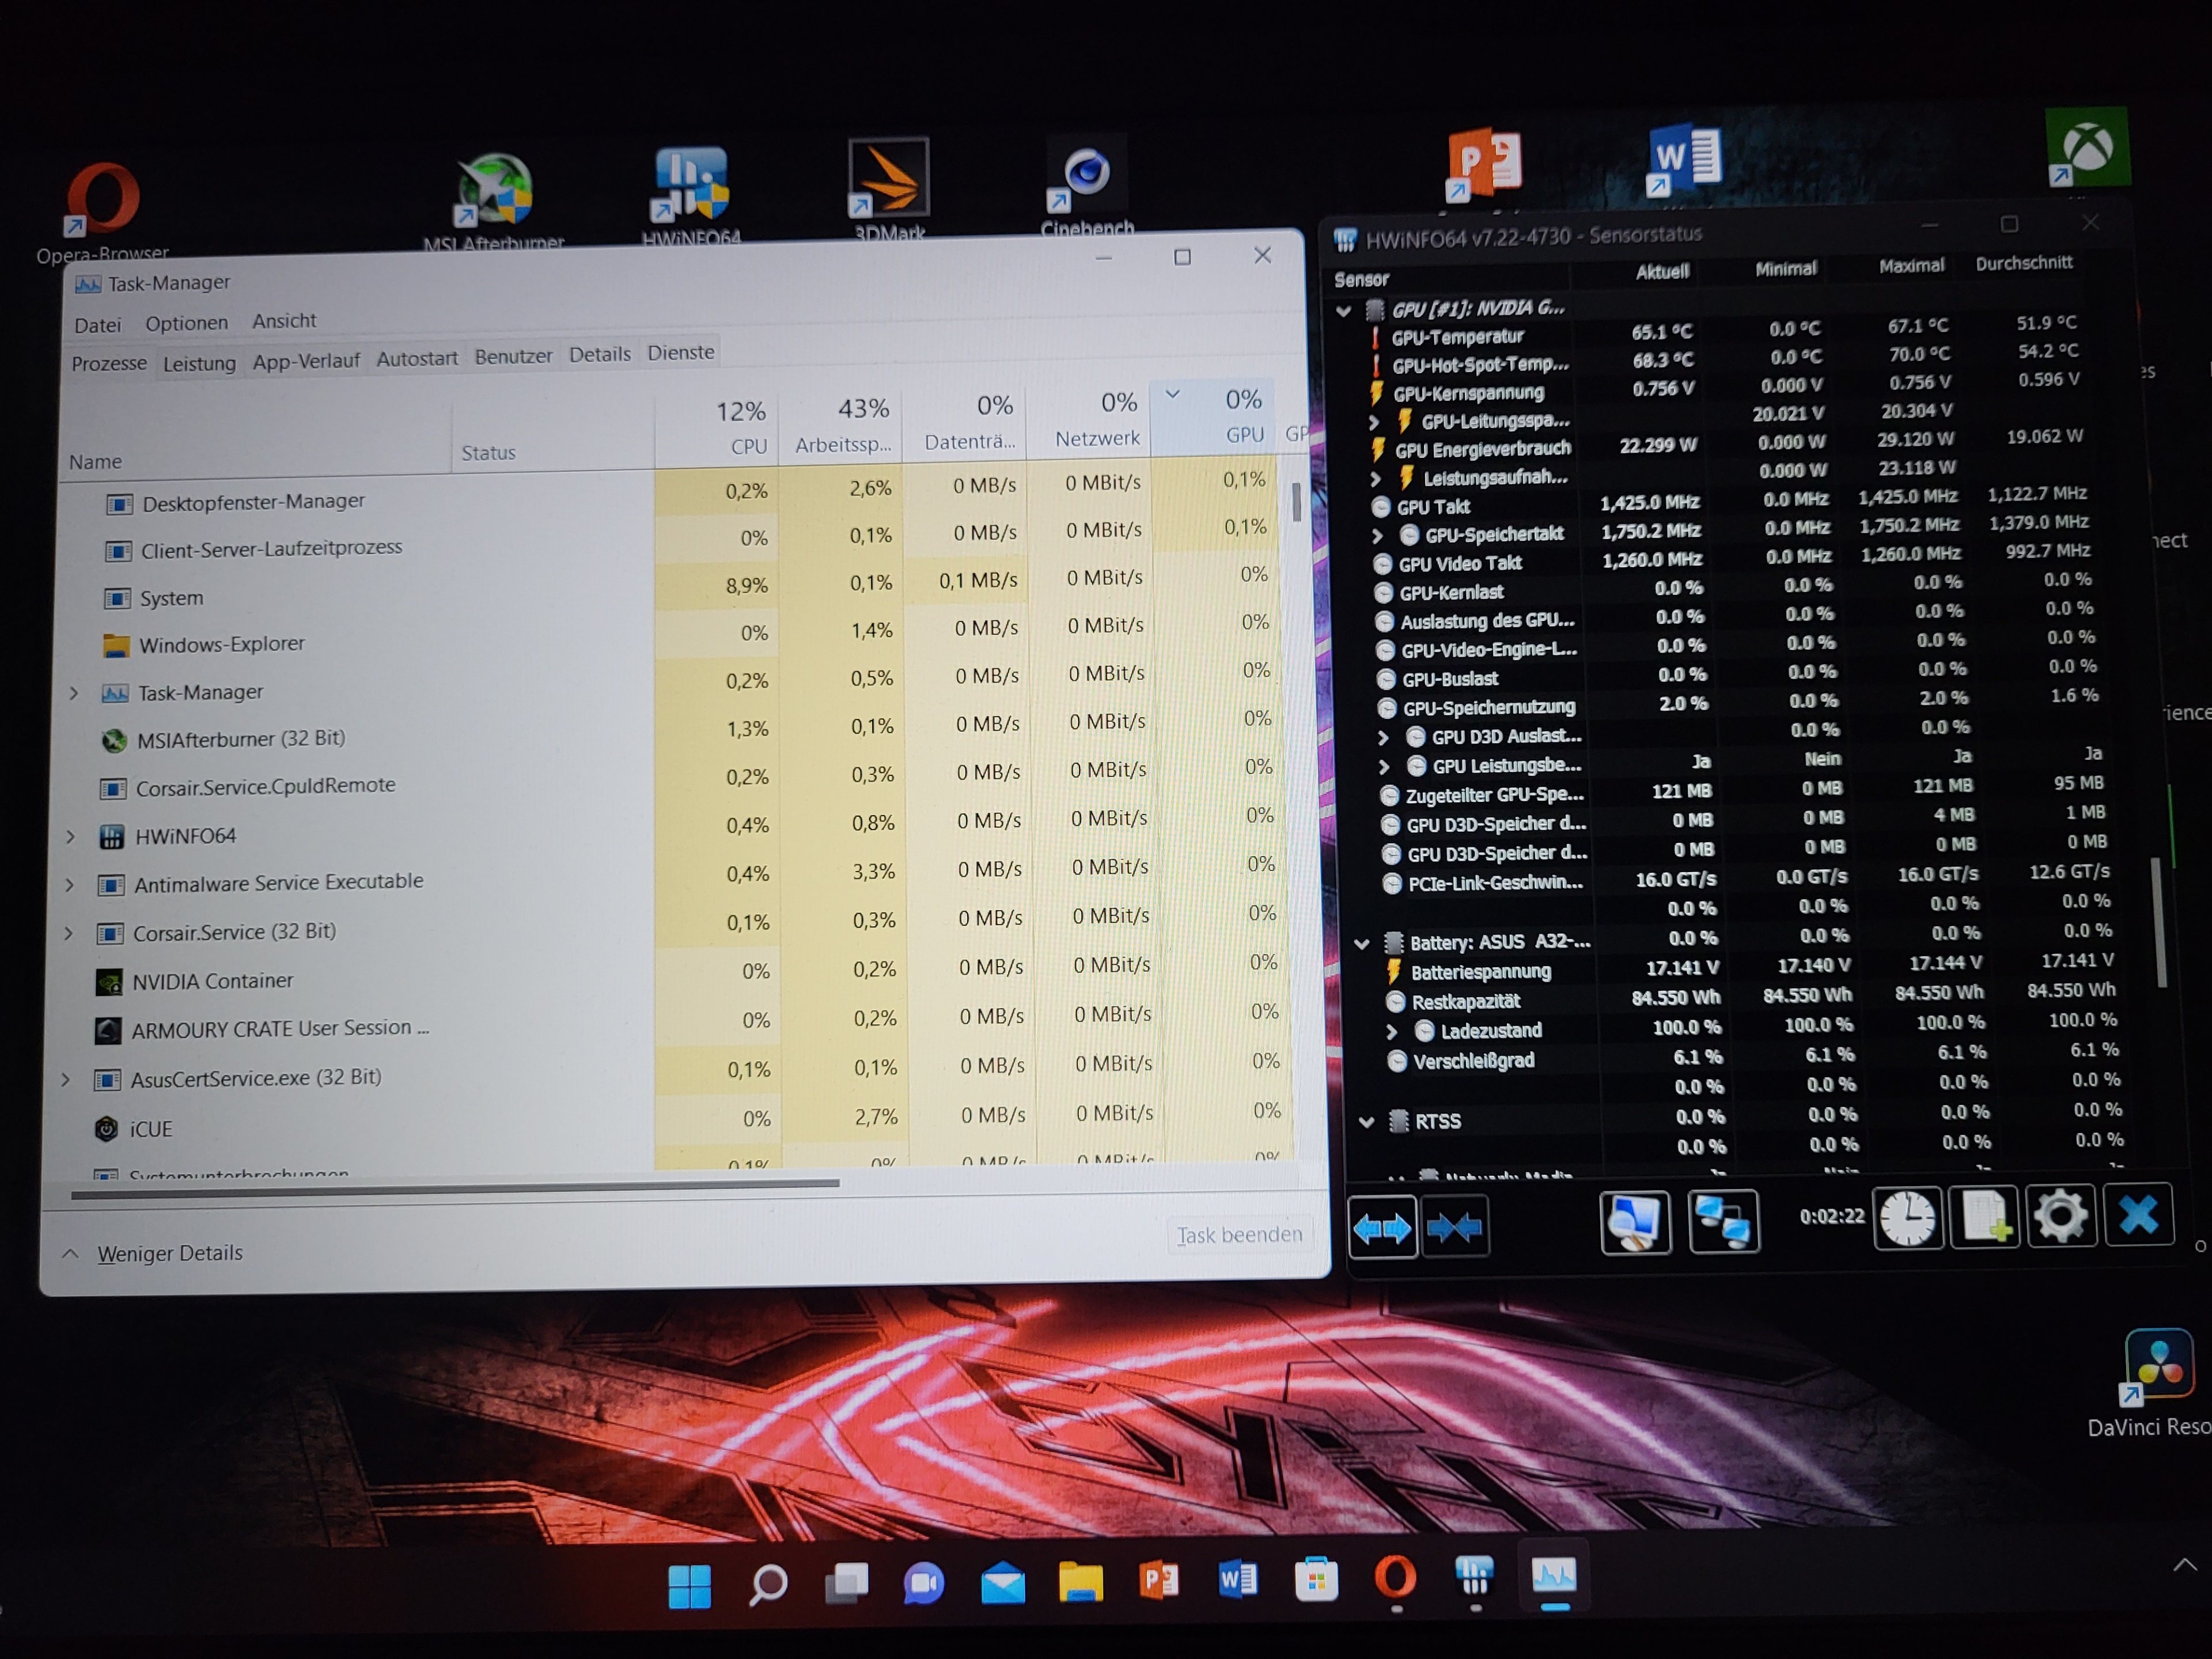Expand Corsair.Service (32 Bit) row

[69, 933]
